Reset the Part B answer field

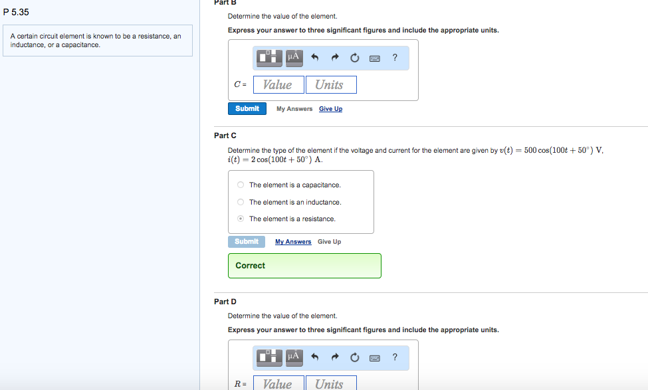(x=355, y=58)
